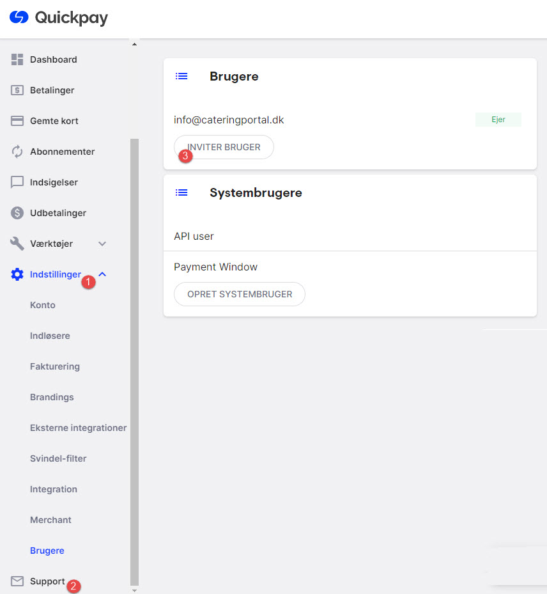
Task: Open the Merchant settings page
Action: click(x=50, y=520)
